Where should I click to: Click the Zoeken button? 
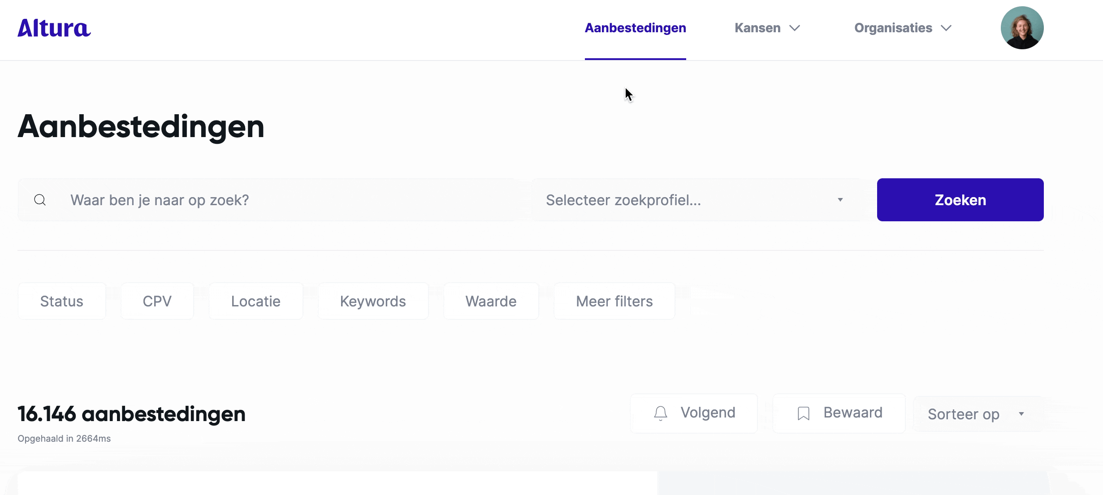[960, 200]
